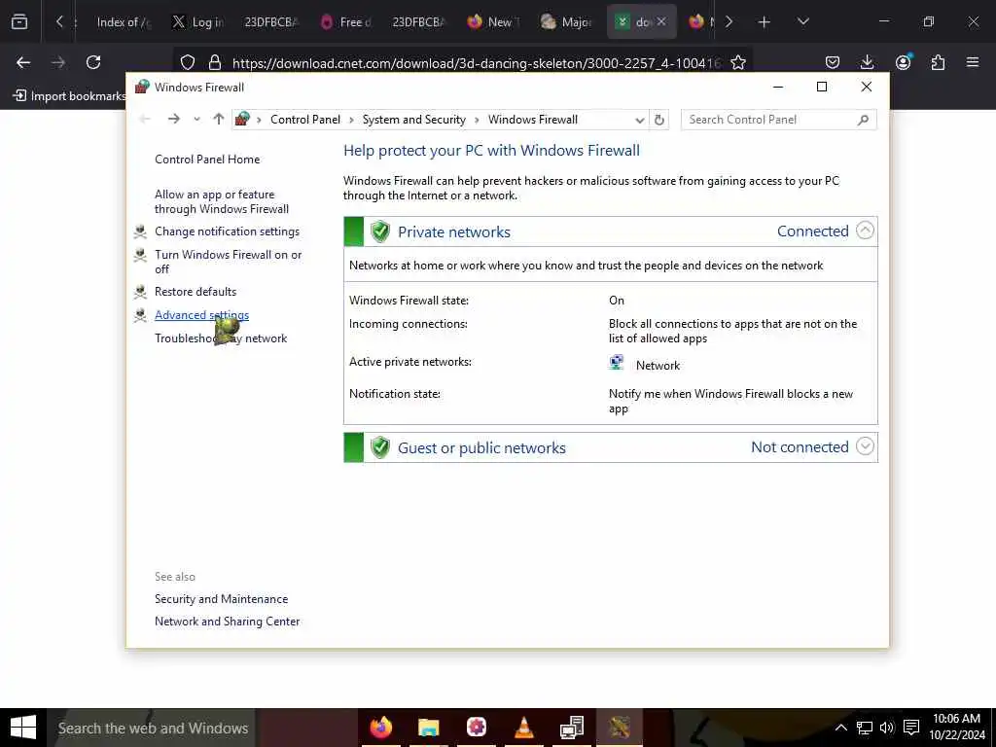
Task: Switch to Index of Firefox tab
Action: pos(124,22)
